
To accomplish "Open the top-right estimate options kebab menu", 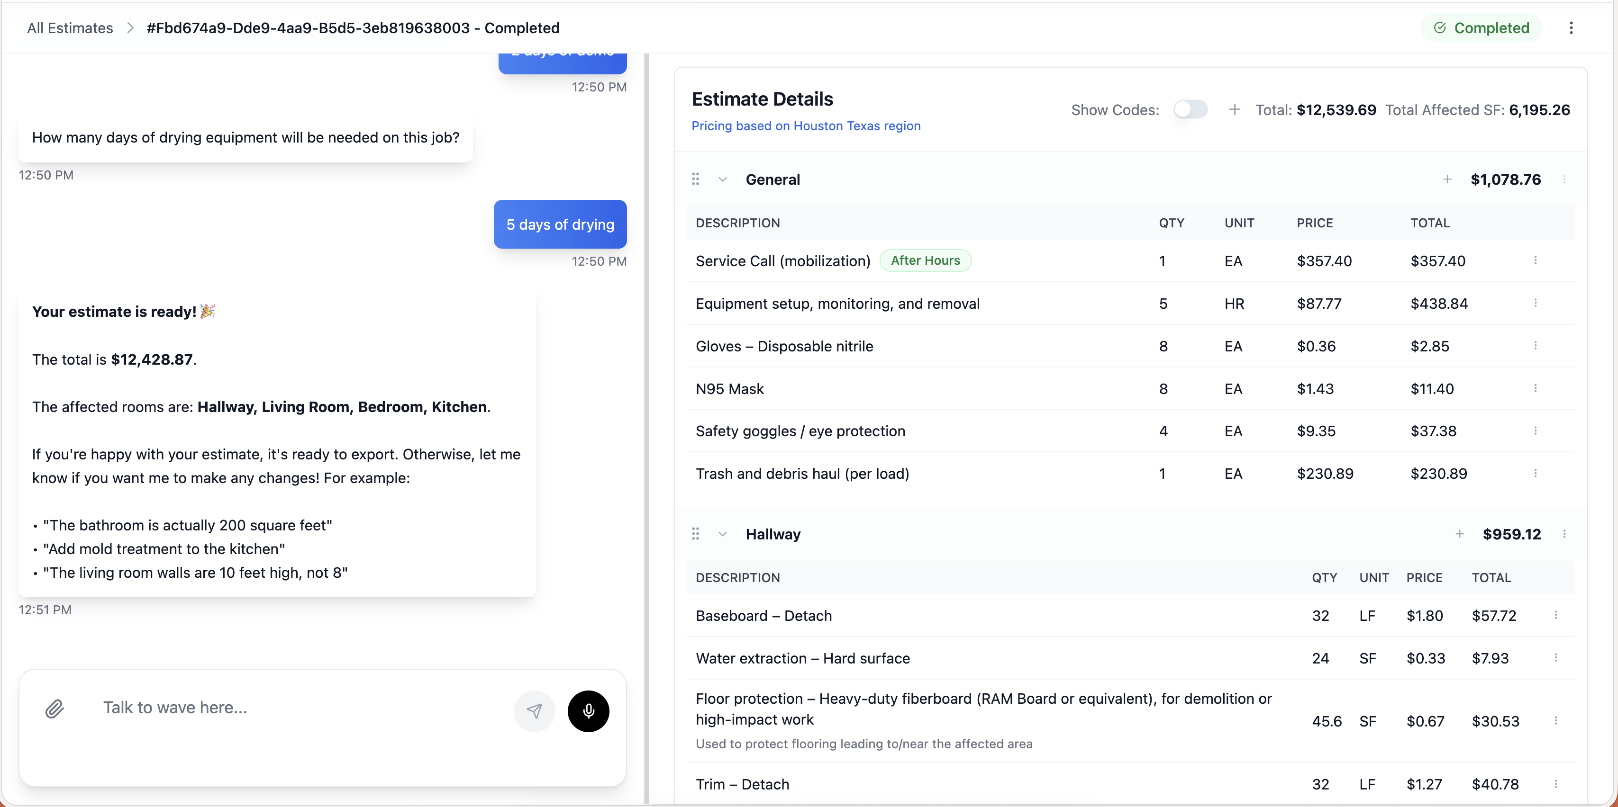I will [1570, 27].
